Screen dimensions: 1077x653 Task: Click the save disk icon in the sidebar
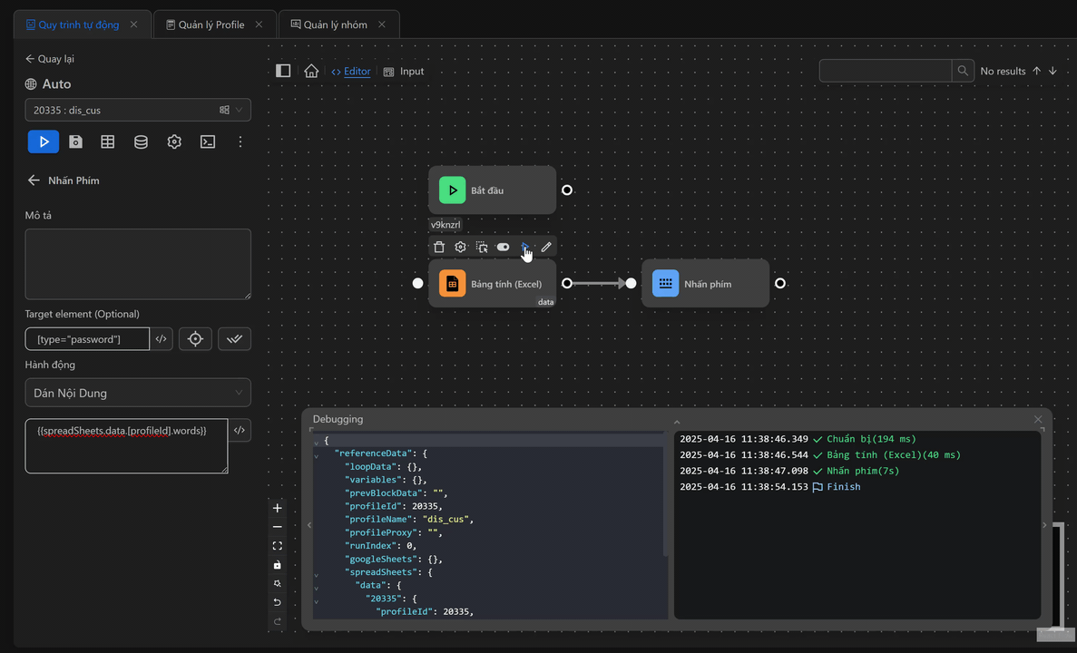tap(76, 141)
